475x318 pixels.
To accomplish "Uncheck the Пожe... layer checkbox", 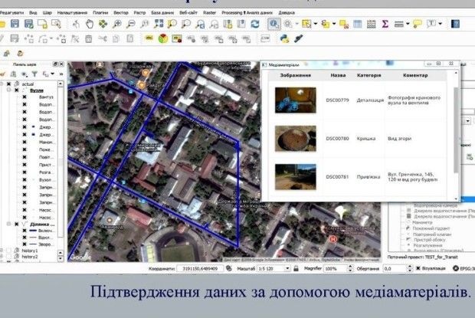I will pos(25,149).
